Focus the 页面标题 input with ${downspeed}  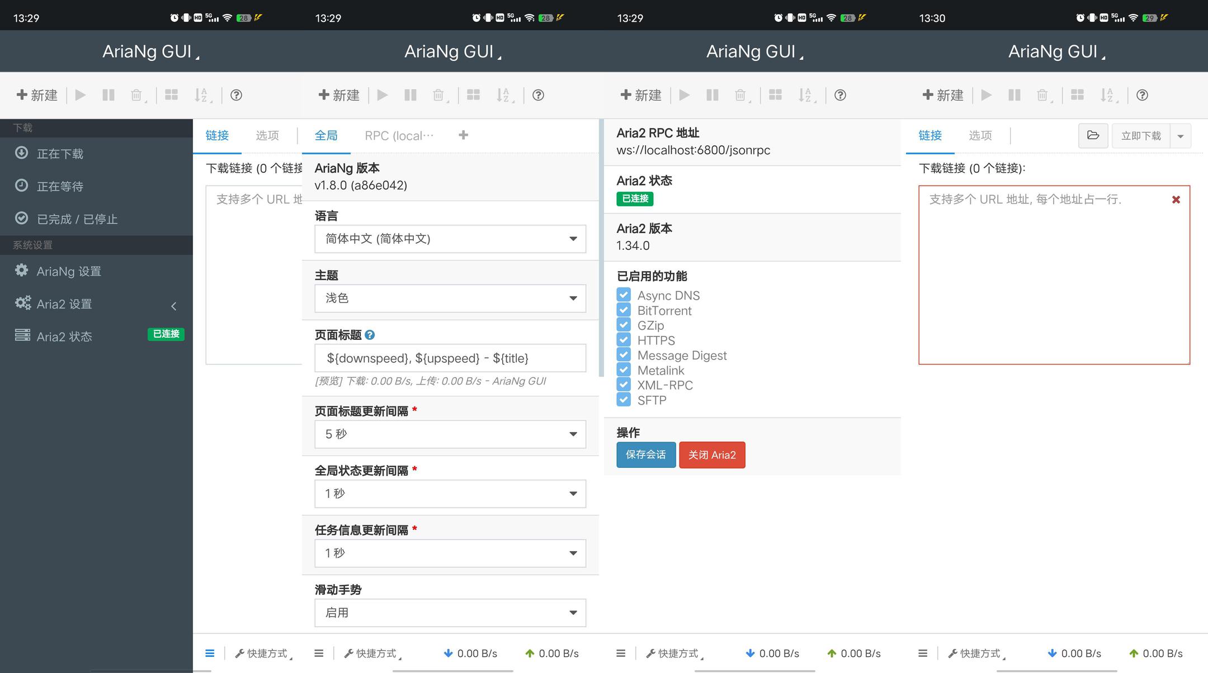pos(450,358)
